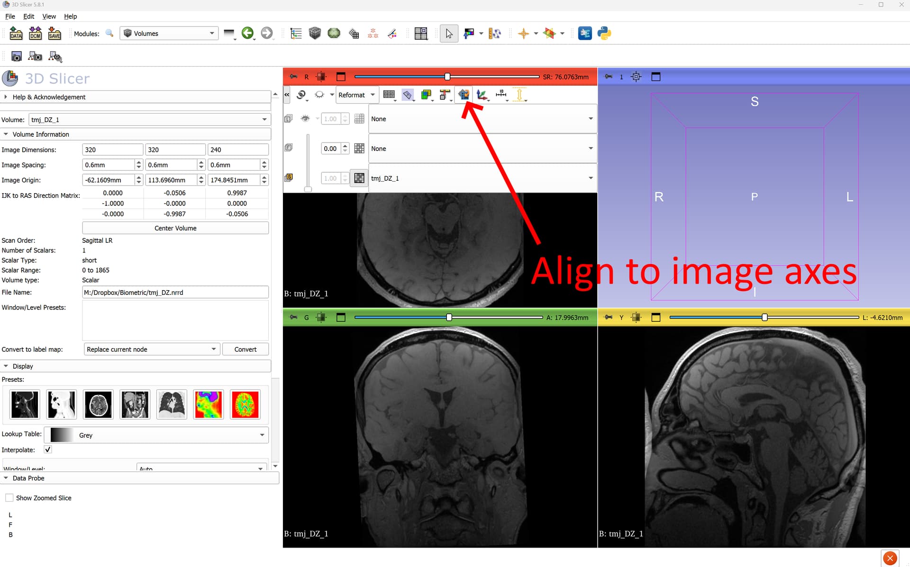This screenshot has height=567, width=910.
Task: Click the Center Volume button
Action: (175, 228)
